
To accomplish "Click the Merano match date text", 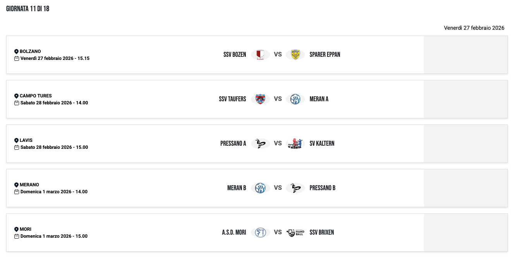I will pos(54,192).
